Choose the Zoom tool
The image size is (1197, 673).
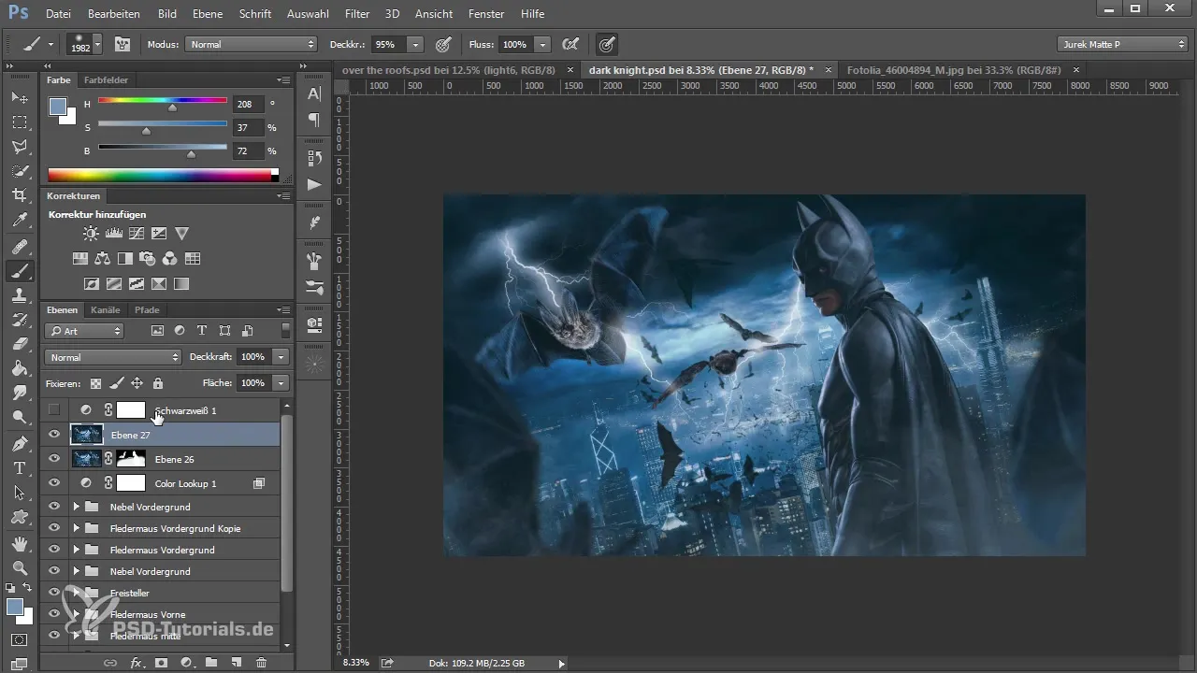19,567
